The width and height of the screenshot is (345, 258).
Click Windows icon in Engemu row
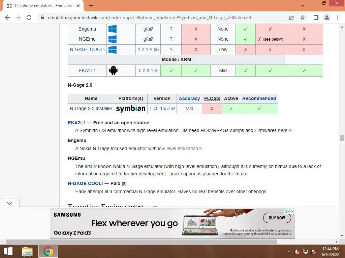click(113, 29)
